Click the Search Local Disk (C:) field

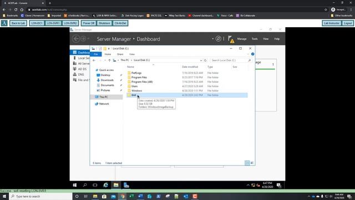(231, 61)
